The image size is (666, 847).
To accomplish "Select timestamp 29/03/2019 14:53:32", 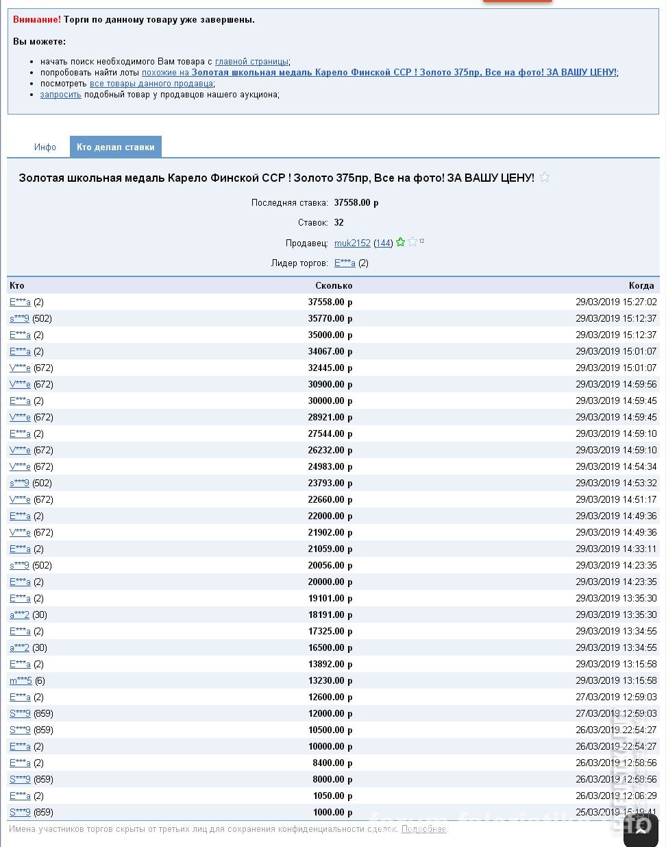I will pyautogui.click(x=616, y=483).
